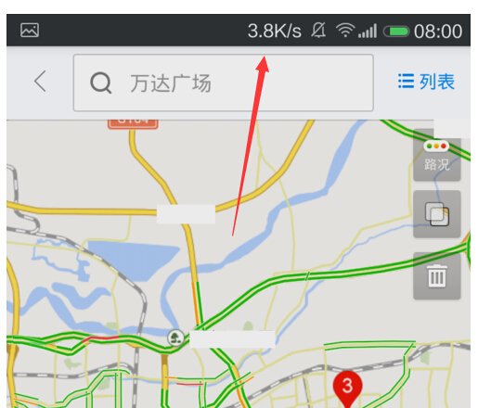Tap the muted bell status icon

tap(318, 31)
